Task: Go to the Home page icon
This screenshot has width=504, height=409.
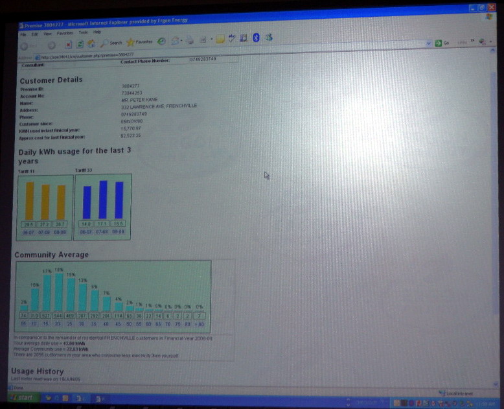Action: [x=91, y=43]
